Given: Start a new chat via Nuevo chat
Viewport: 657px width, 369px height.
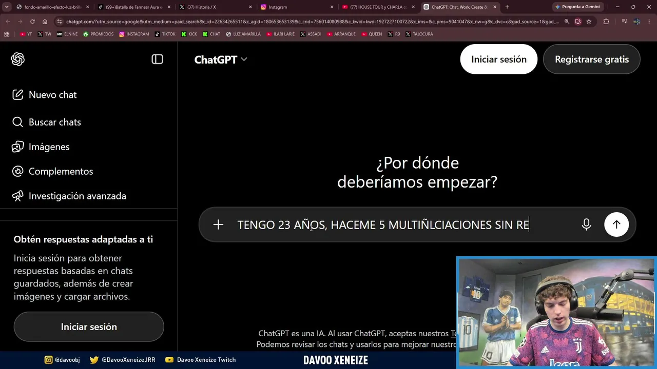Looking at the screenshot, I should [44, 95].
